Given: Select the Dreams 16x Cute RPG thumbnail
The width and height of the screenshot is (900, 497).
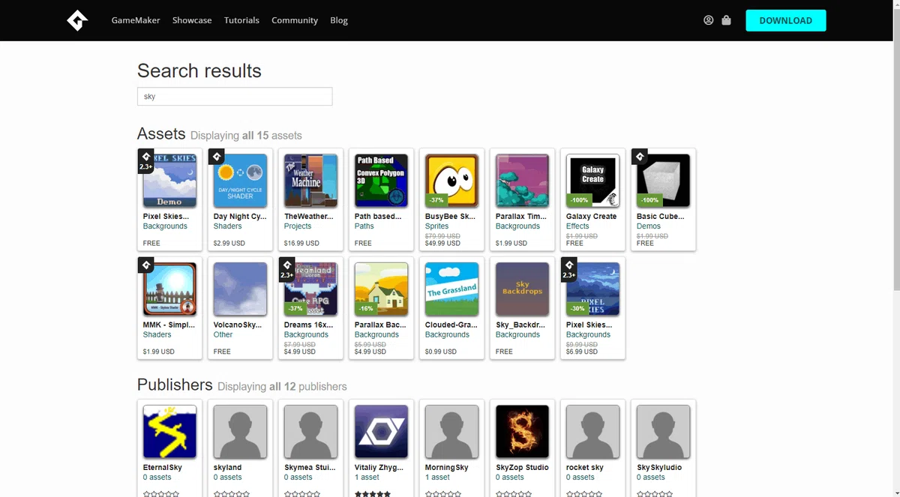Looking at the screenshot, I should pyautogui.click(x=310, y=289).
